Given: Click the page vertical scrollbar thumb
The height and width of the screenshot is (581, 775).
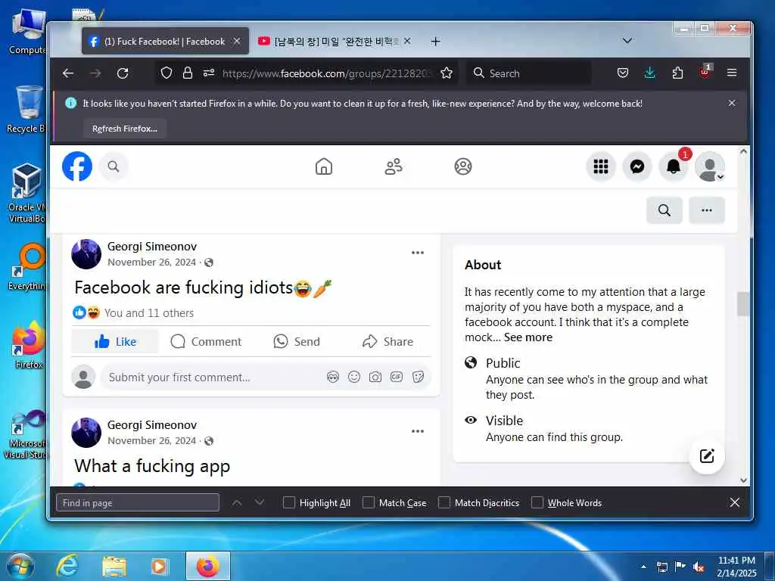Looking at the screenshot, I should click(x=743, y=304).
